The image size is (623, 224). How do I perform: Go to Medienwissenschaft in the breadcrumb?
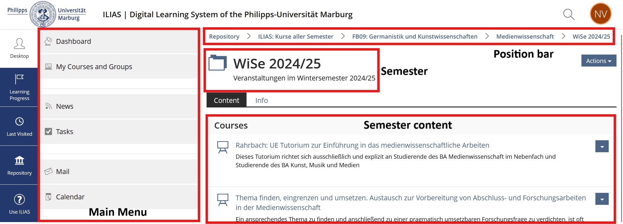[525, 36]
